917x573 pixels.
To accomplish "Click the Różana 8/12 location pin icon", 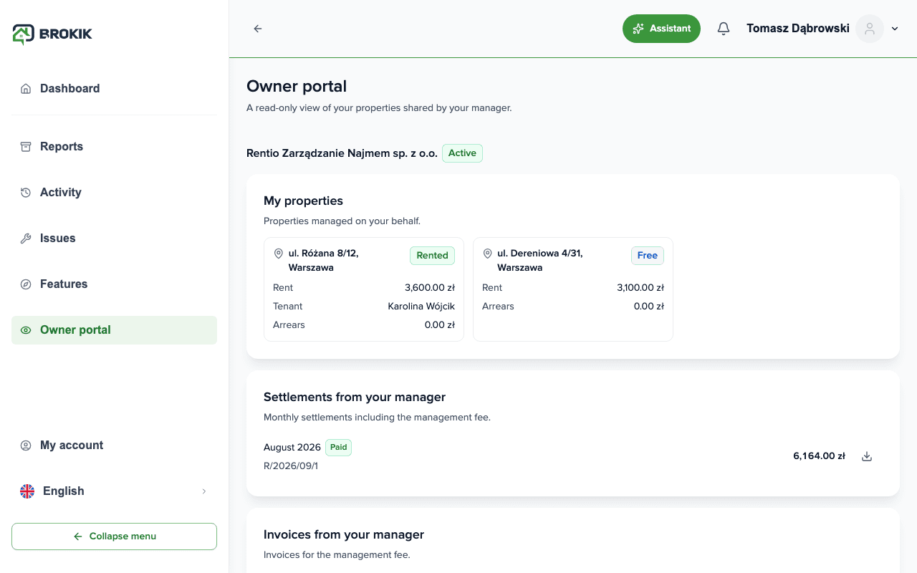I will (279, 254).
